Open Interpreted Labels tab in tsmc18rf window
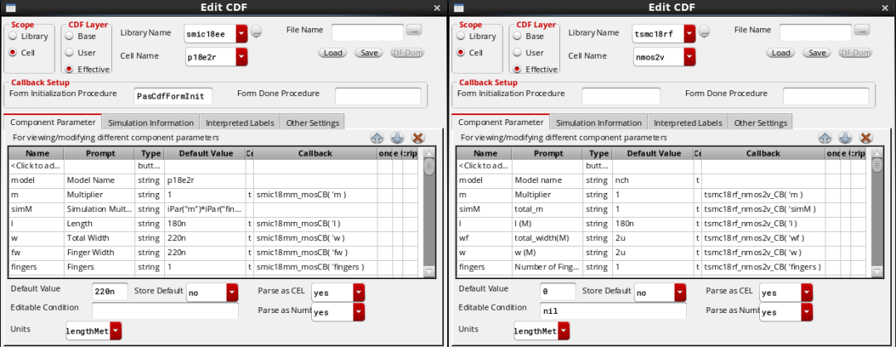Screen dimensions: 896x347 [x=688, y=123]
